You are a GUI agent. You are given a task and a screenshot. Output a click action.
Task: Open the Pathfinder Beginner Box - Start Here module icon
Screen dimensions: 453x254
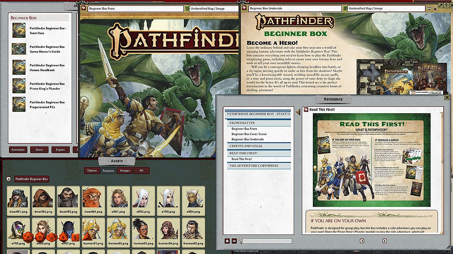19,30
